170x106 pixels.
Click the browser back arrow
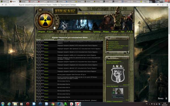click(3, 5)
